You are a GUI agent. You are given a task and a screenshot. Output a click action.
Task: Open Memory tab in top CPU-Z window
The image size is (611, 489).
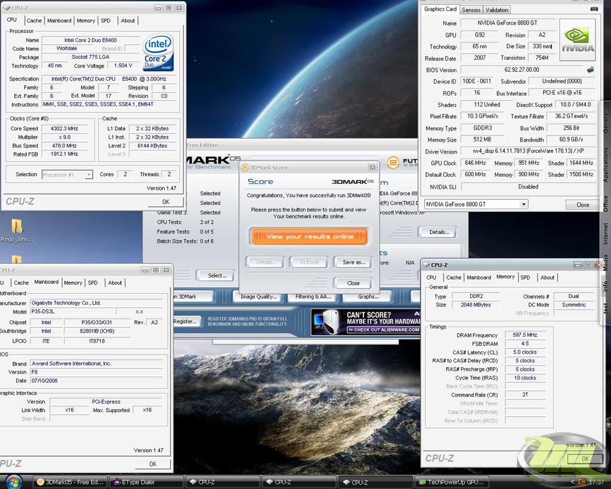86,21
